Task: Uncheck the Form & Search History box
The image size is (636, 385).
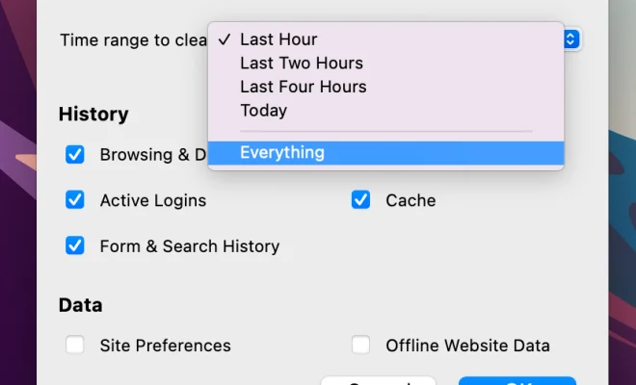Action: pyautogui.click(x=75, y=246)
